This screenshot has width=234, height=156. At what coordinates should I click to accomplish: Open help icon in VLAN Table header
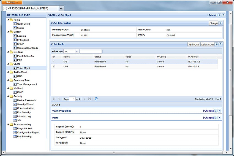click(x=221, y=44)
